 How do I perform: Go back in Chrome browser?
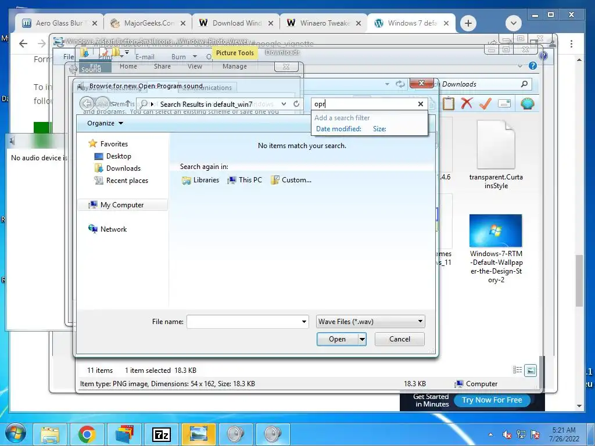click(23, 44)
